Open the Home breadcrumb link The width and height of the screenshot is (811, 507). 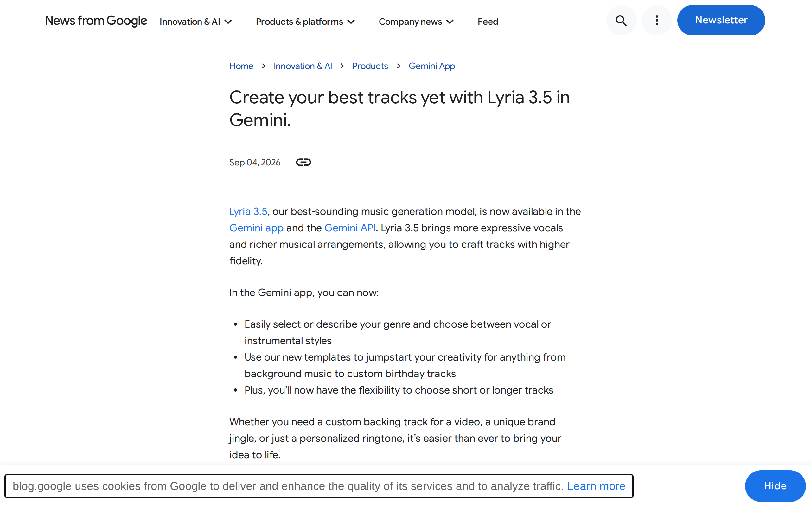pyautogui.click(x=241, y=66)
